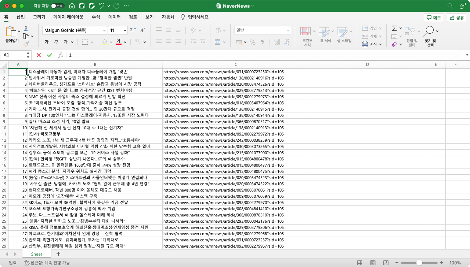The image size is (470, 267).
Task: Expand the Paste options dropdown arrow
Action: (19, 31)
